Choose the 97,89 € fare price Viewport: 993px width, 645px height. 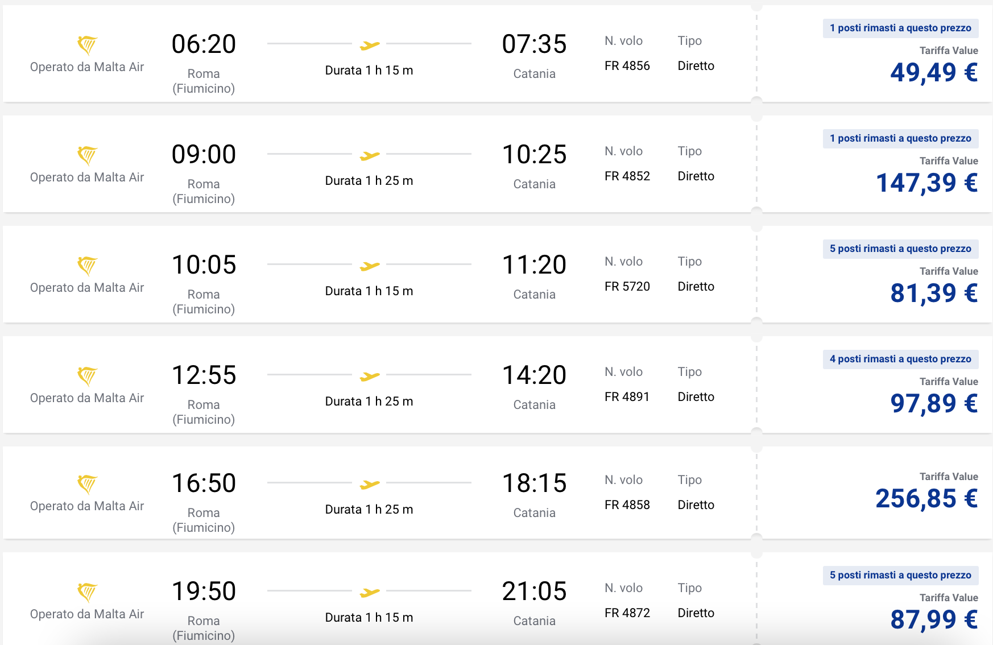(x=934, y=403)
